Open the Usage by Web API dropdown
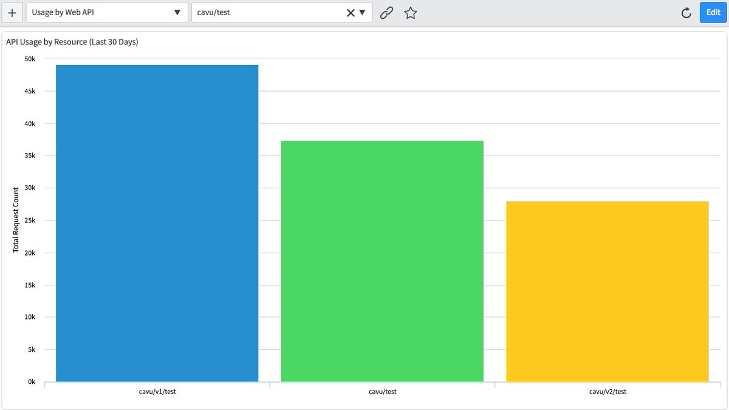Screen dimensions: 729x410 pyautogui.click(x=107, y=12)
